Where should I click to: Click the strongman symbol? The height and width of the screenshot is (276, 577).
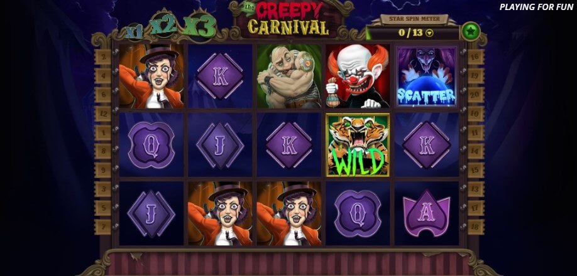click(288, 77)
